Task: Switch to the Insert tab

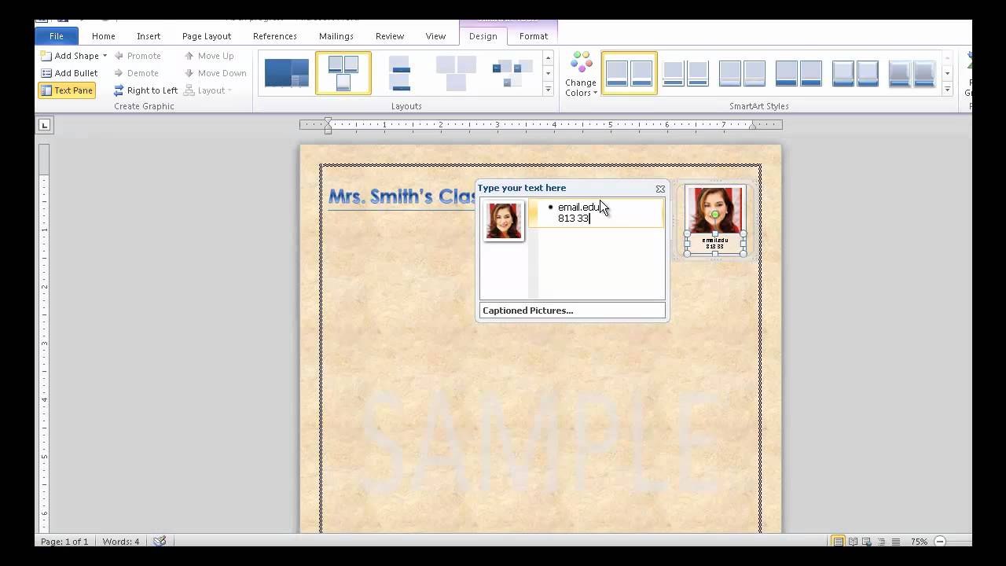Action: click(149, 36)
